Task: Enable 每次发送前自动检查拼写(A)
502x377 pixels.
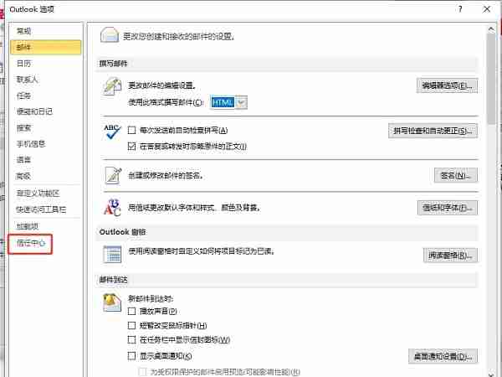Action: coord(131,131)
